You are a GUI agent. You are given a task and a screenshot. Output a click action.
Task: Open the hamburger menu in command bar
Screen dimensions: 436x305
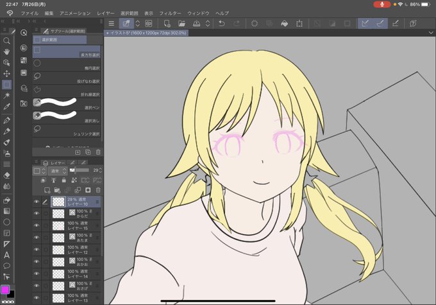[x=111, y=23]
